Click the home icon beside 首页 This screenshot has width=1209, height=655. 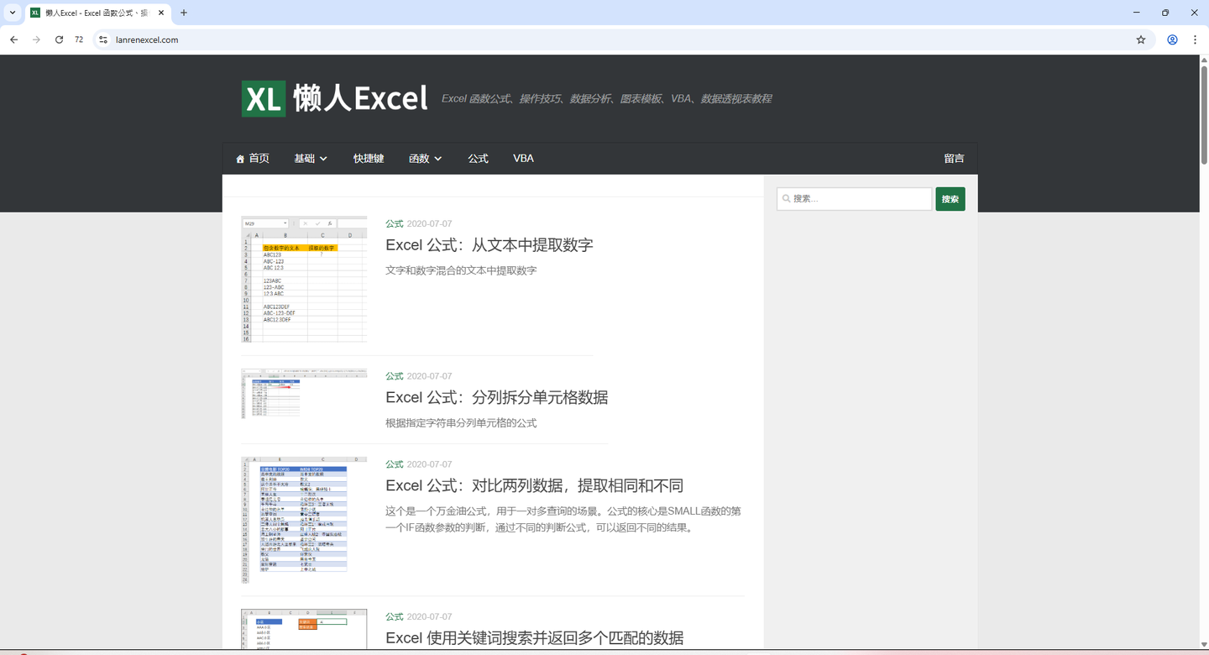click(x=240, y=159)
